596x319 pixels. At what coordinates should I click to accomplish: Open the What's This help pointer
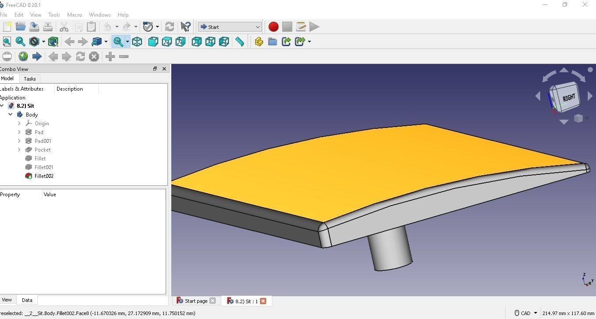coord(185,27)
